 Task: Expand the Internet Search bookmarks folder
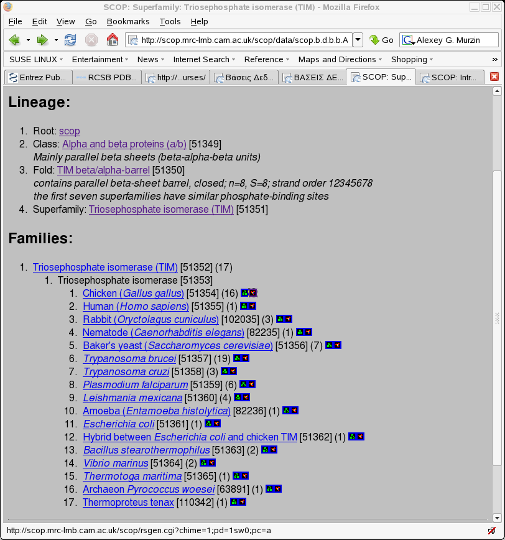coord(204,60)
